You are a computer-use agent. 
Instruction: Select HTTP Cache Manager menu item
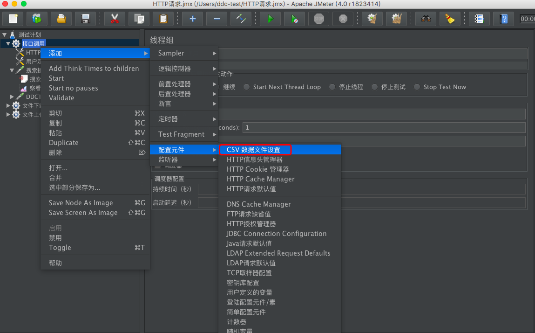[280, 179]
